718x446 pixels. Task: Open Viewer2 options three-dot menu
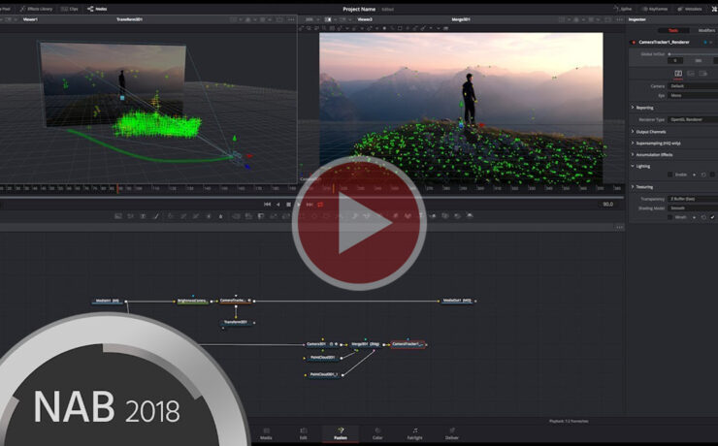coord(620,19)
